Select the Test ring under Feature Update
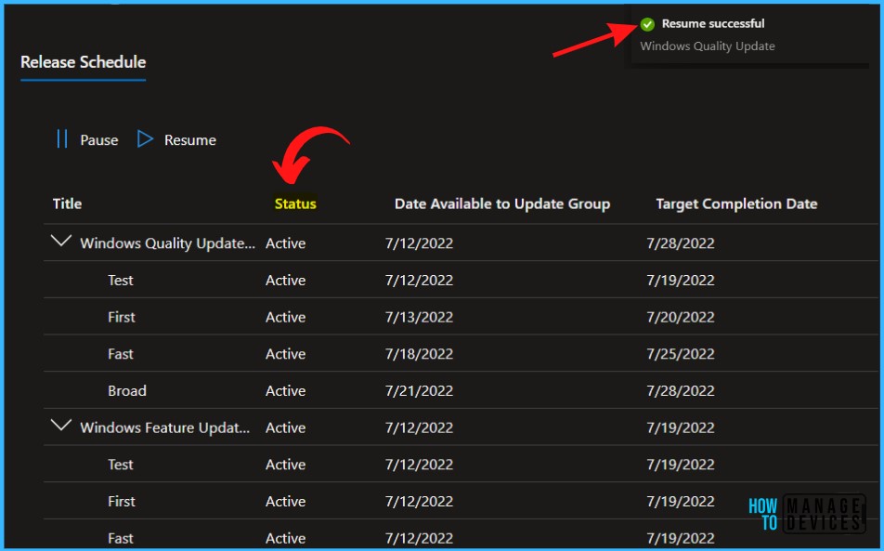This screenshot has width=884, height=551. pyautogui.click(x=121, y=465)
